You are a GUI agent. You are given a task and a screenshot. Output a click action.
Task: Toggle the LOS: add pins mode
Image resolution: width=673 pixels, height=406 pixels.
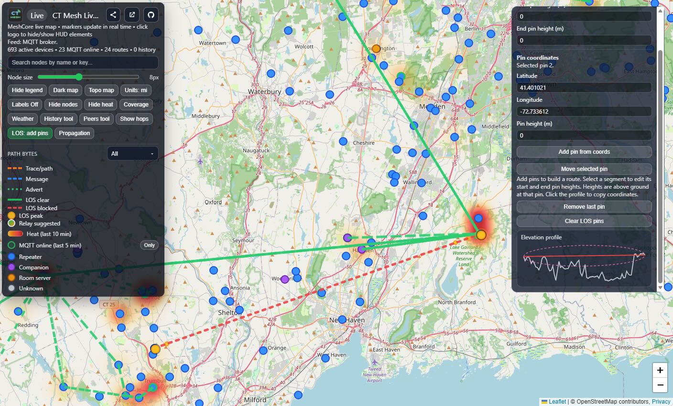[x=30, y=133]
